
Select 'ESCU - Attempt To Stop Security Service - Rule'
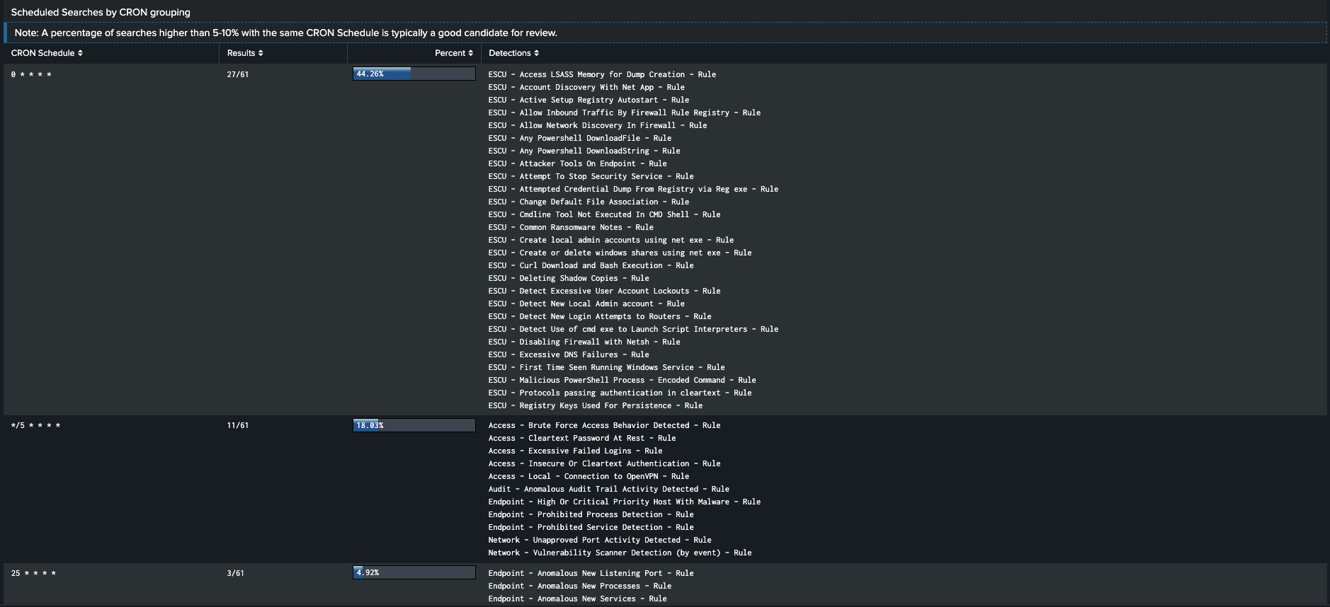[591, 176]
